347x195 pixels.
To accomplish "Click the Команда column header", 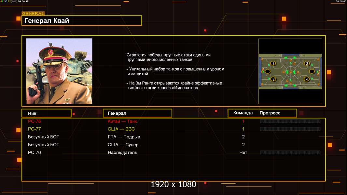I will pyautogui.click(x=243, y=113).
